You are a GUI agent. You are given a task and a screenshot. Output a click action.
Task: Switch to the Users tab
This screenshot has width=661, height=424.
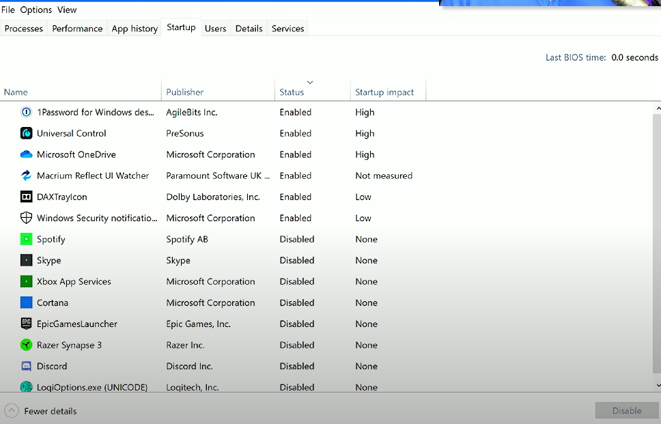click(x=215, y=29)
